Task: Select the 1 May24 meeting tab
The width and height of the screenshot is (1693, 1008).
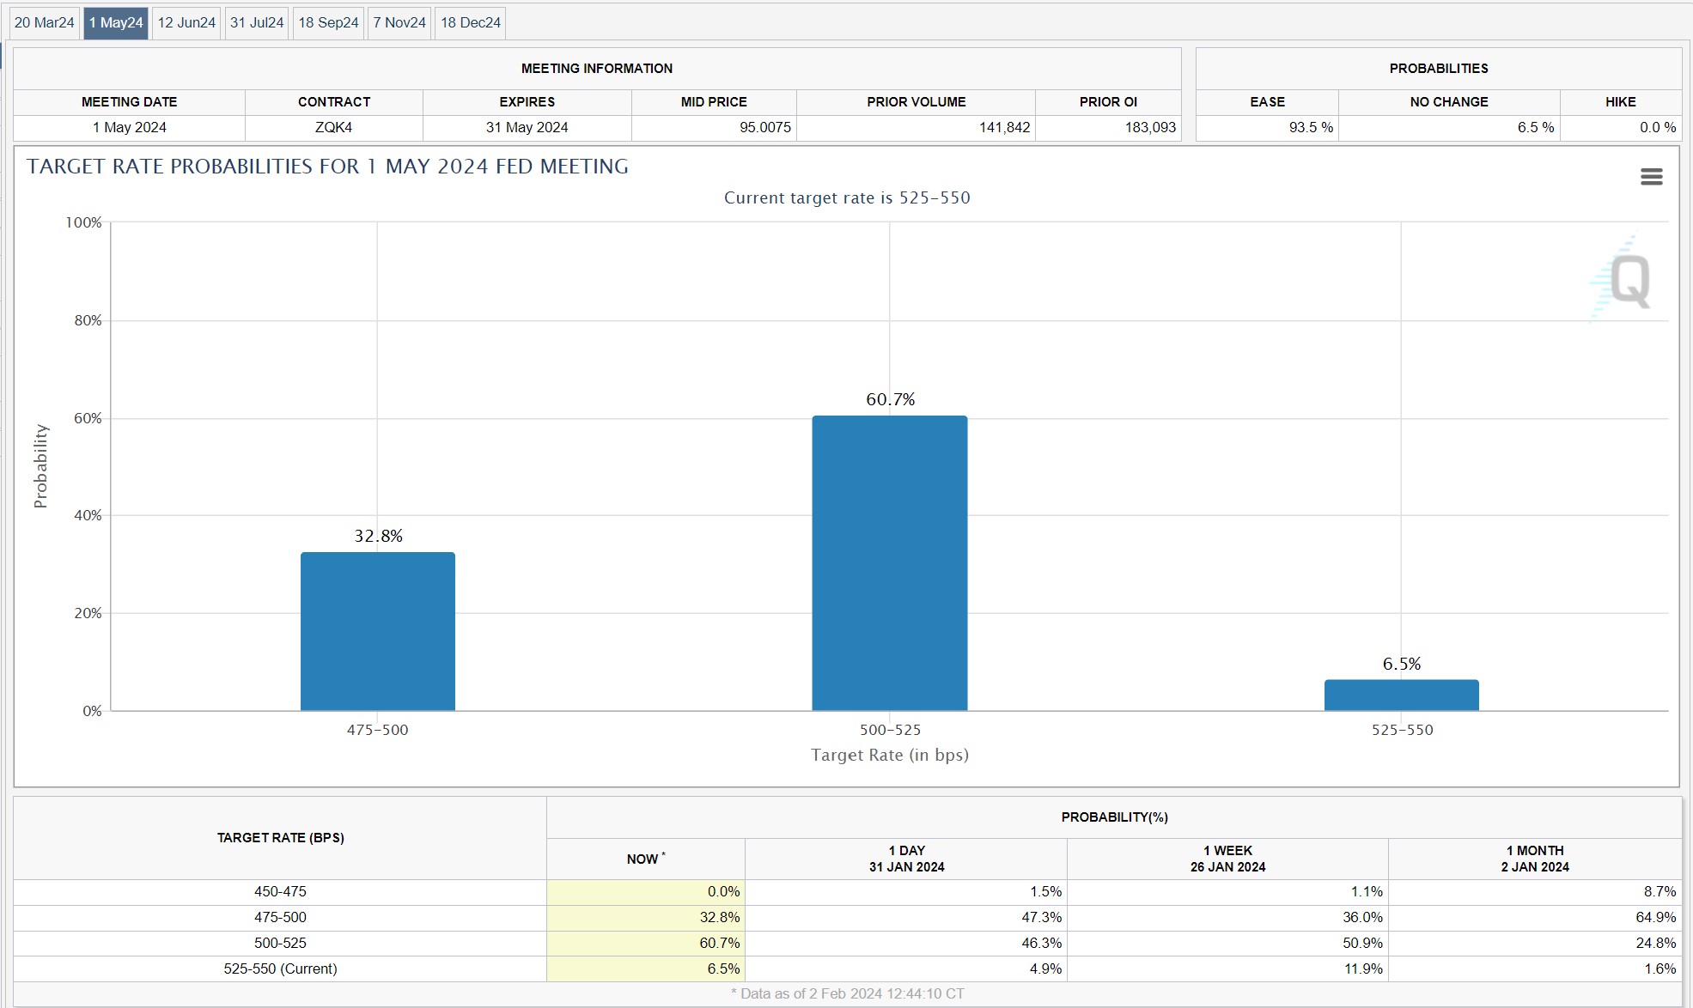Action: (x=116, y=22)
